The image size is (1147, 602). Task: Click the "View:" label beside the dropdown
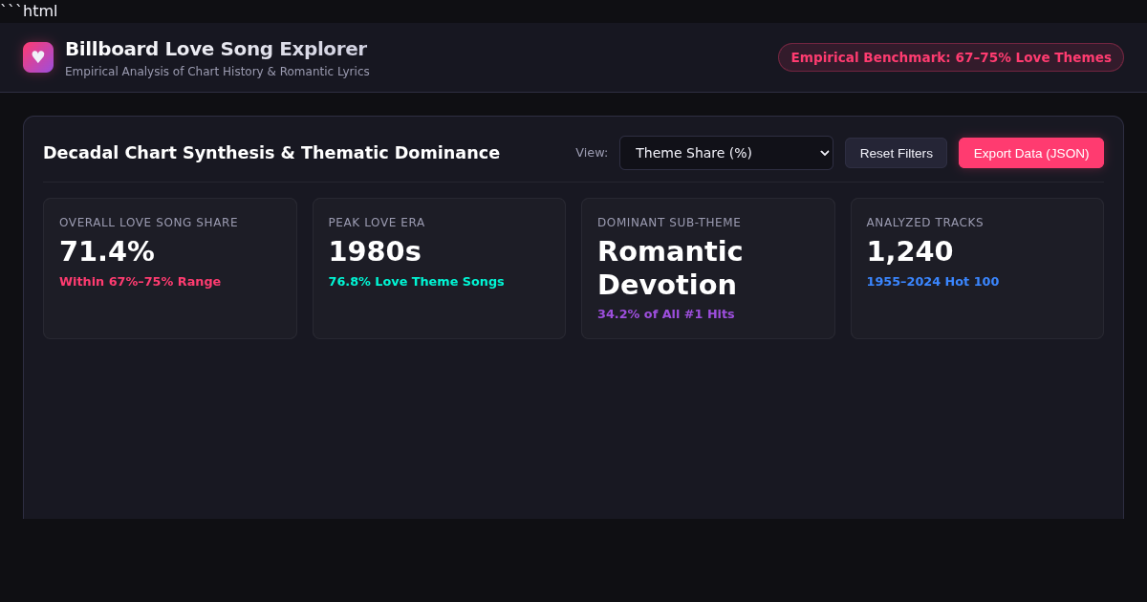click(592, 153)
